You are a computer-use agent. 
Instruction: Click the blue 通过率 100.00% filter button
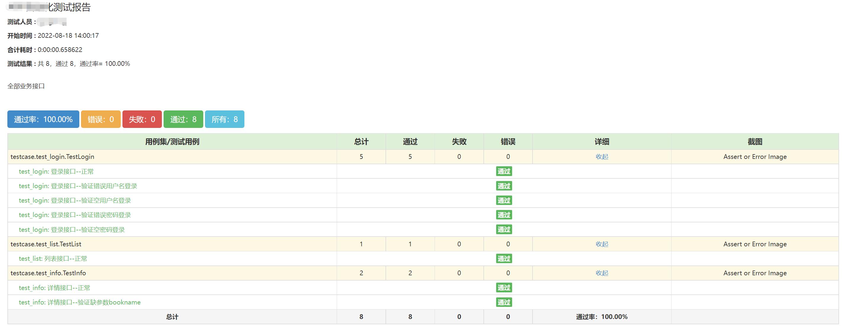pos(43,119)
